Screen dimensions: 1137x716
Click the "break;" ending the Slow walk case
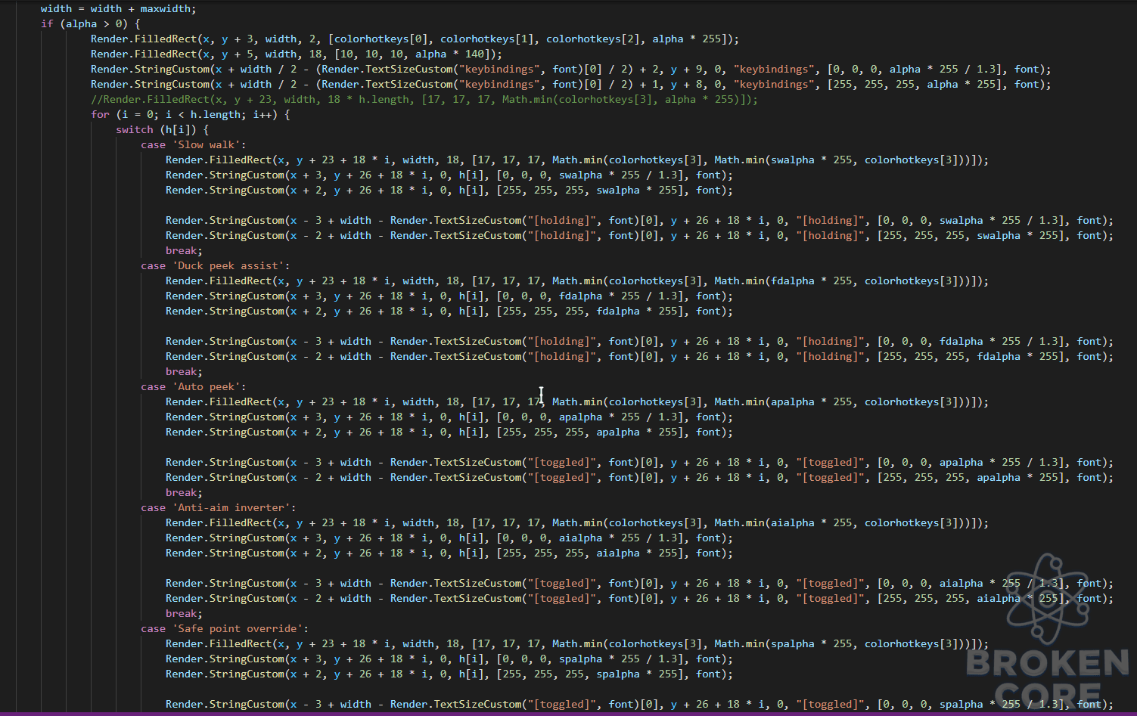184,250
